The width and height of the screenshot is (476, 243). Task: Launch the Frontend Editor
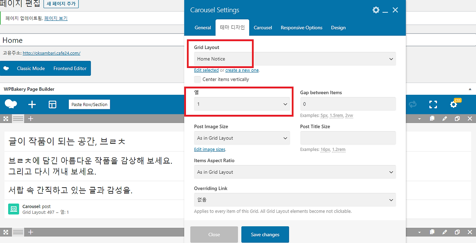70,68
